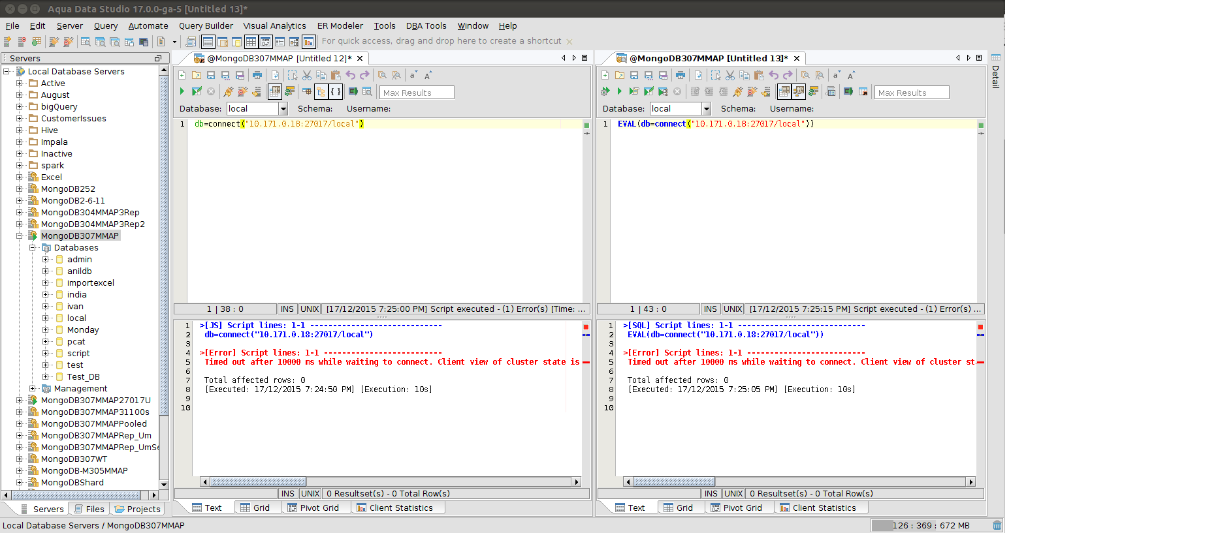This screenshot has width=1218, height=533.
Task: Toggle the INS insert mode in Untitled 13 status bar
Action: 711,309
